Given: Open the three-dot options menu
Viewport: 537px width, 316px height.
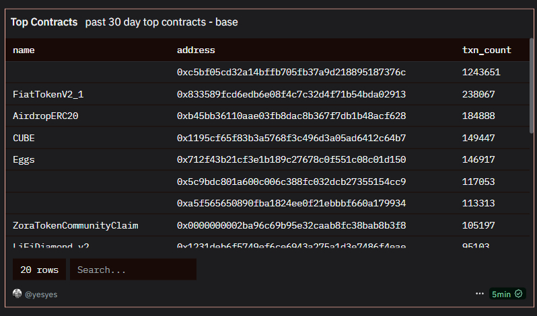Looking at the screenshot, I should point(479,294).
